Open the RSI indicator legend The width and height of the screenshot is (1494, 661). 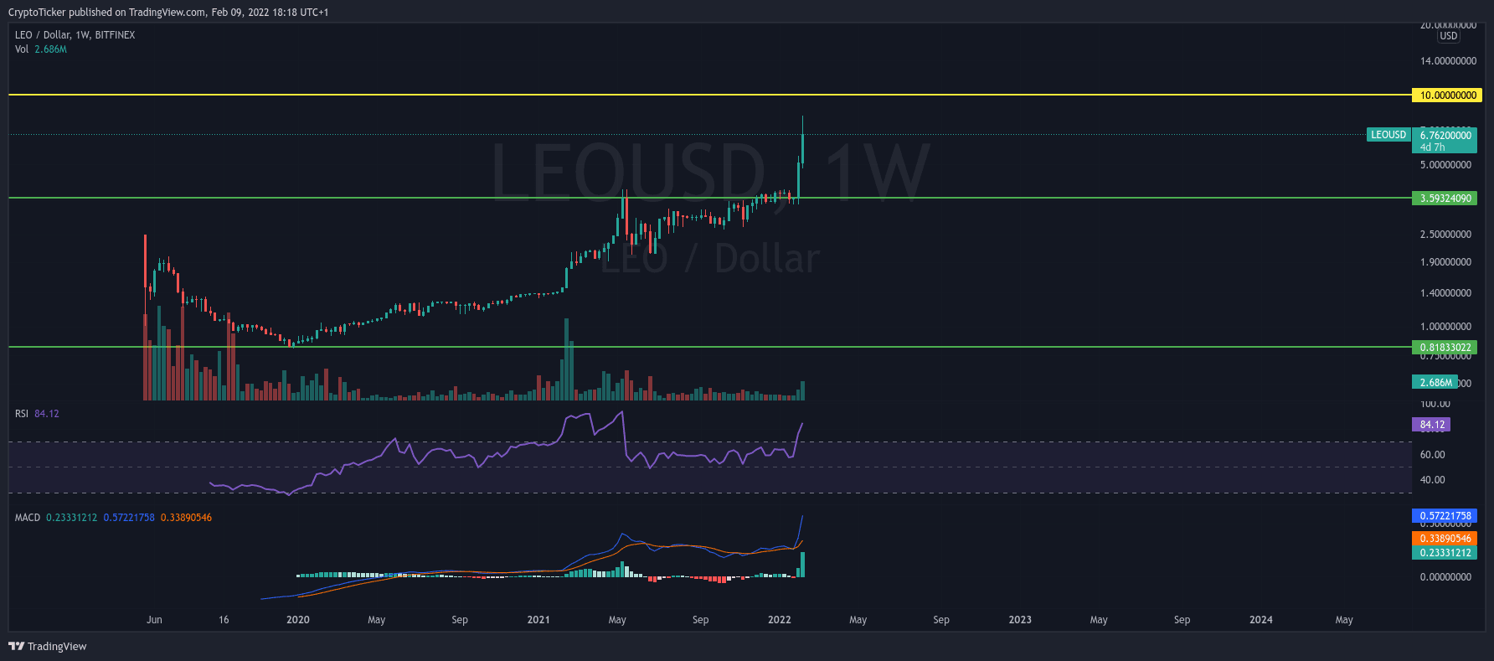coord(37,414)
